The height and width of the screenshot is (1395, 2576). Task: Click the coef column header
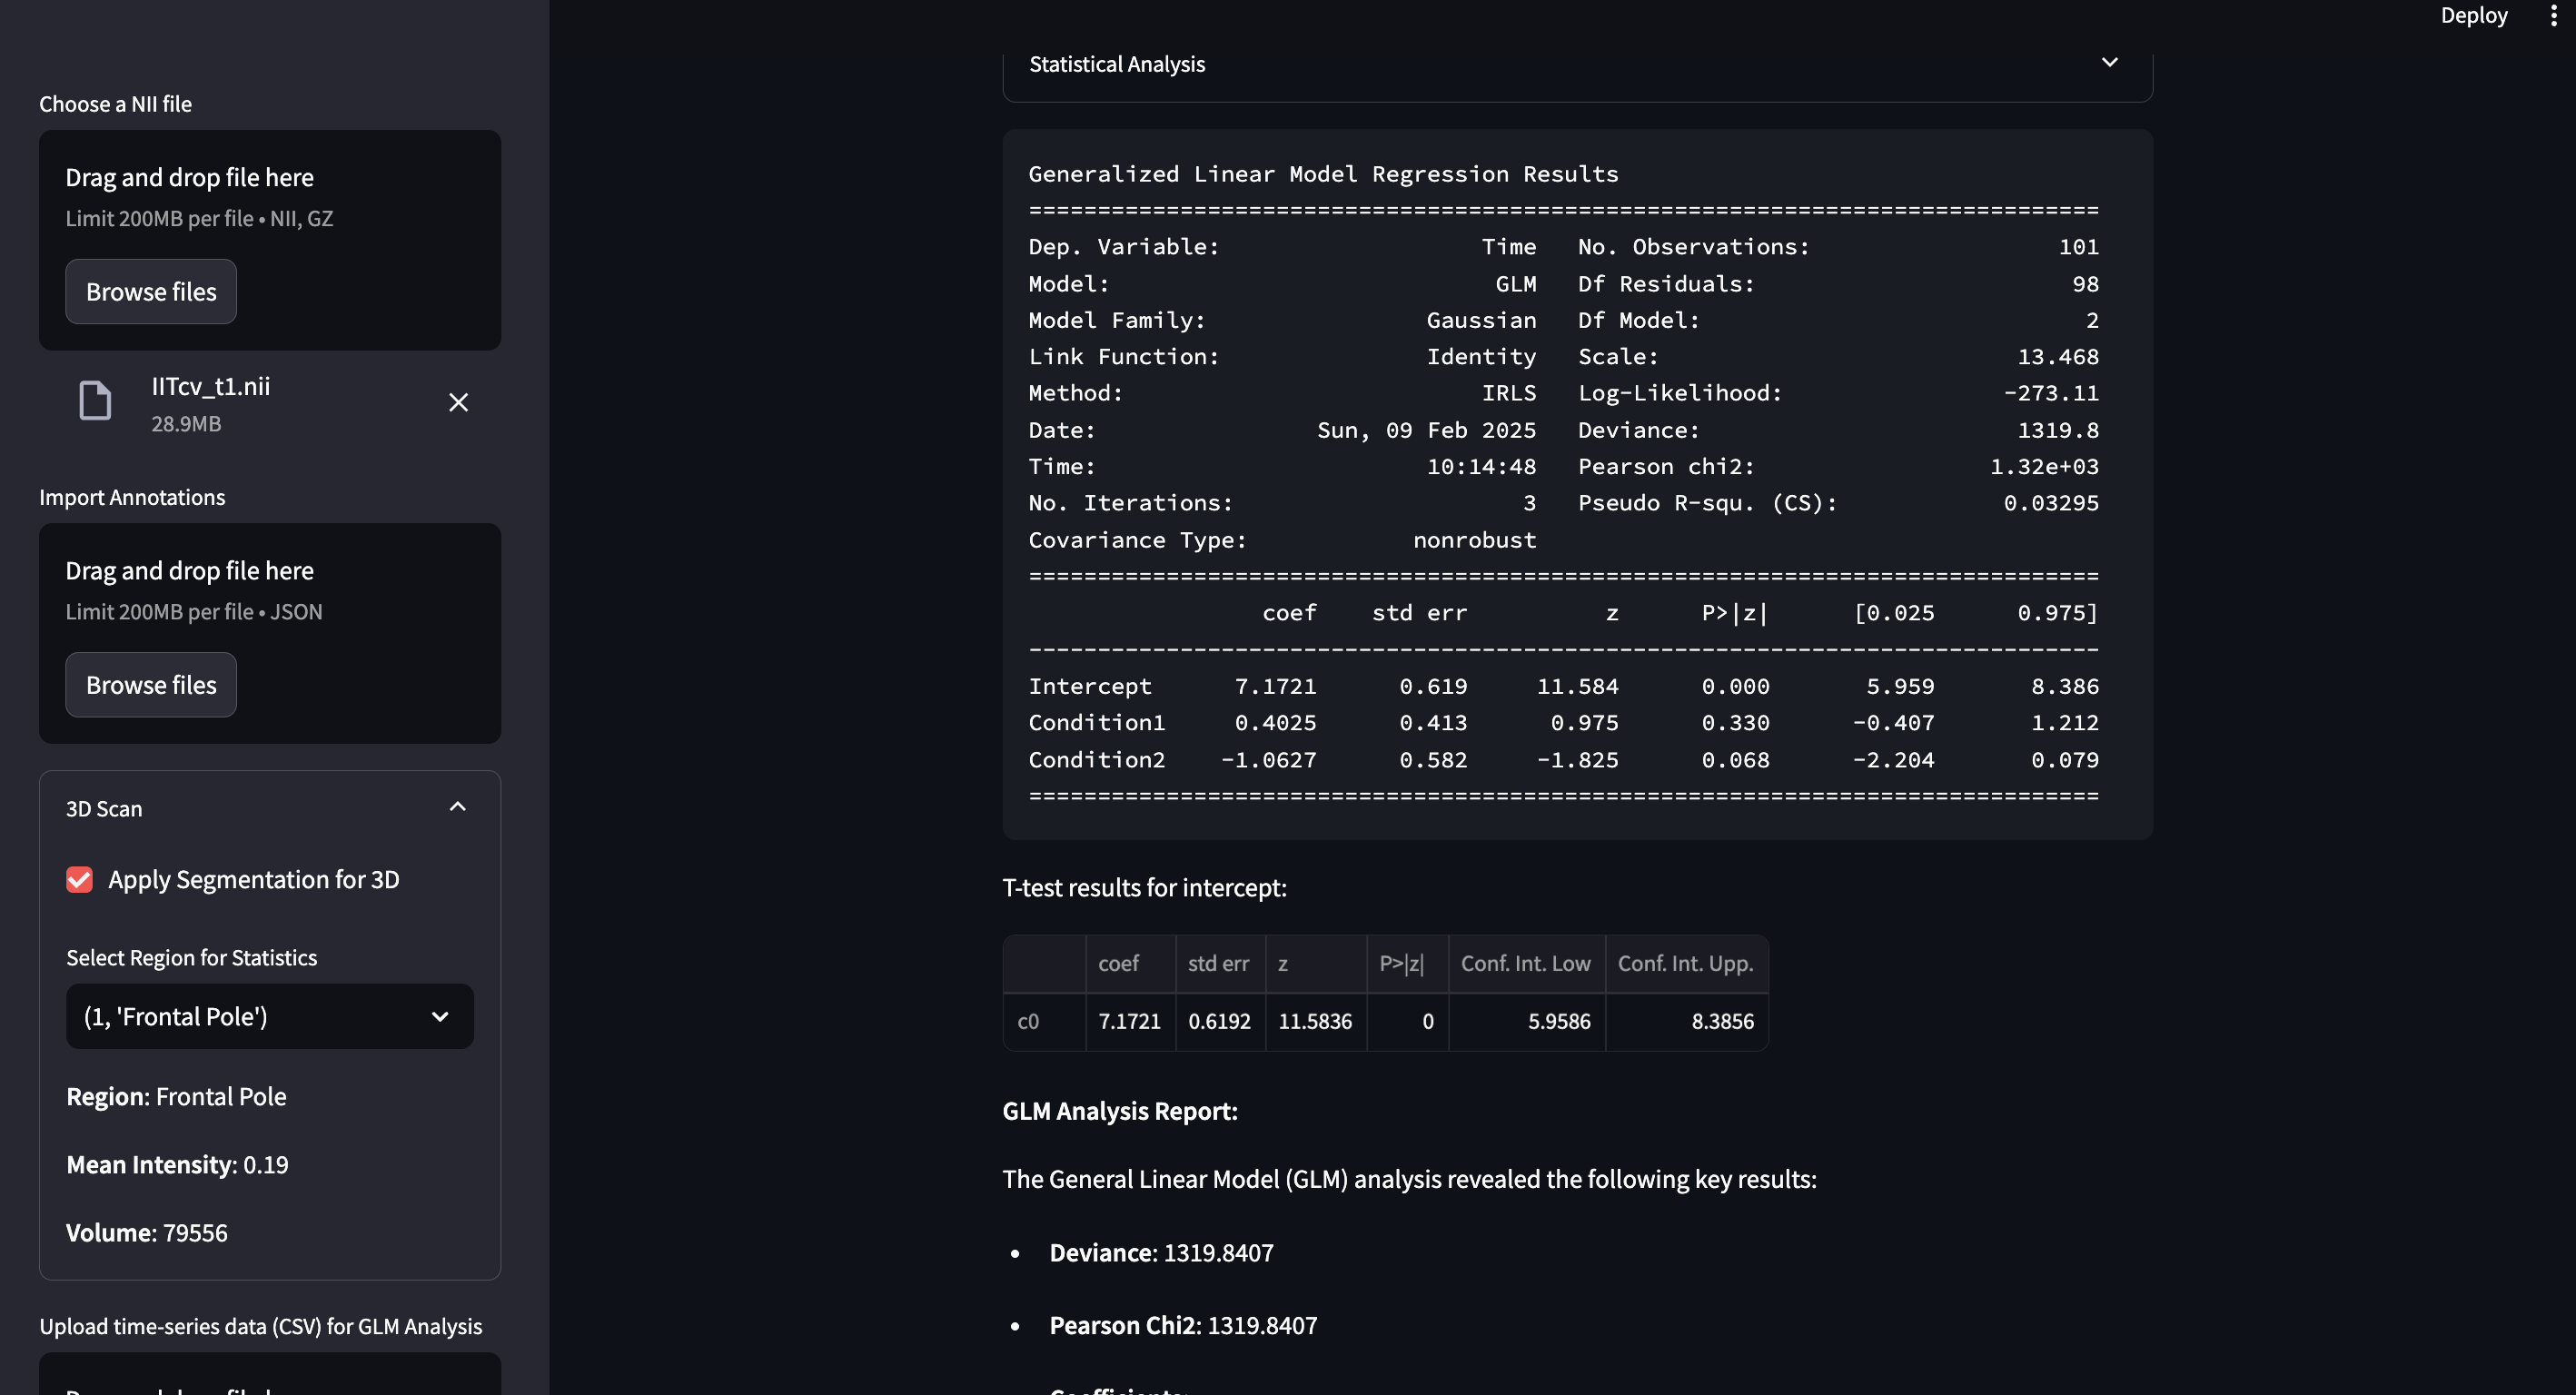pos(1118,963)
